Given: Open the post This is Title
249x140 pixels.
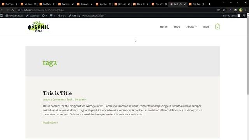Looking at the screenshot, I should pyautogui.click(x=57, y=93).
